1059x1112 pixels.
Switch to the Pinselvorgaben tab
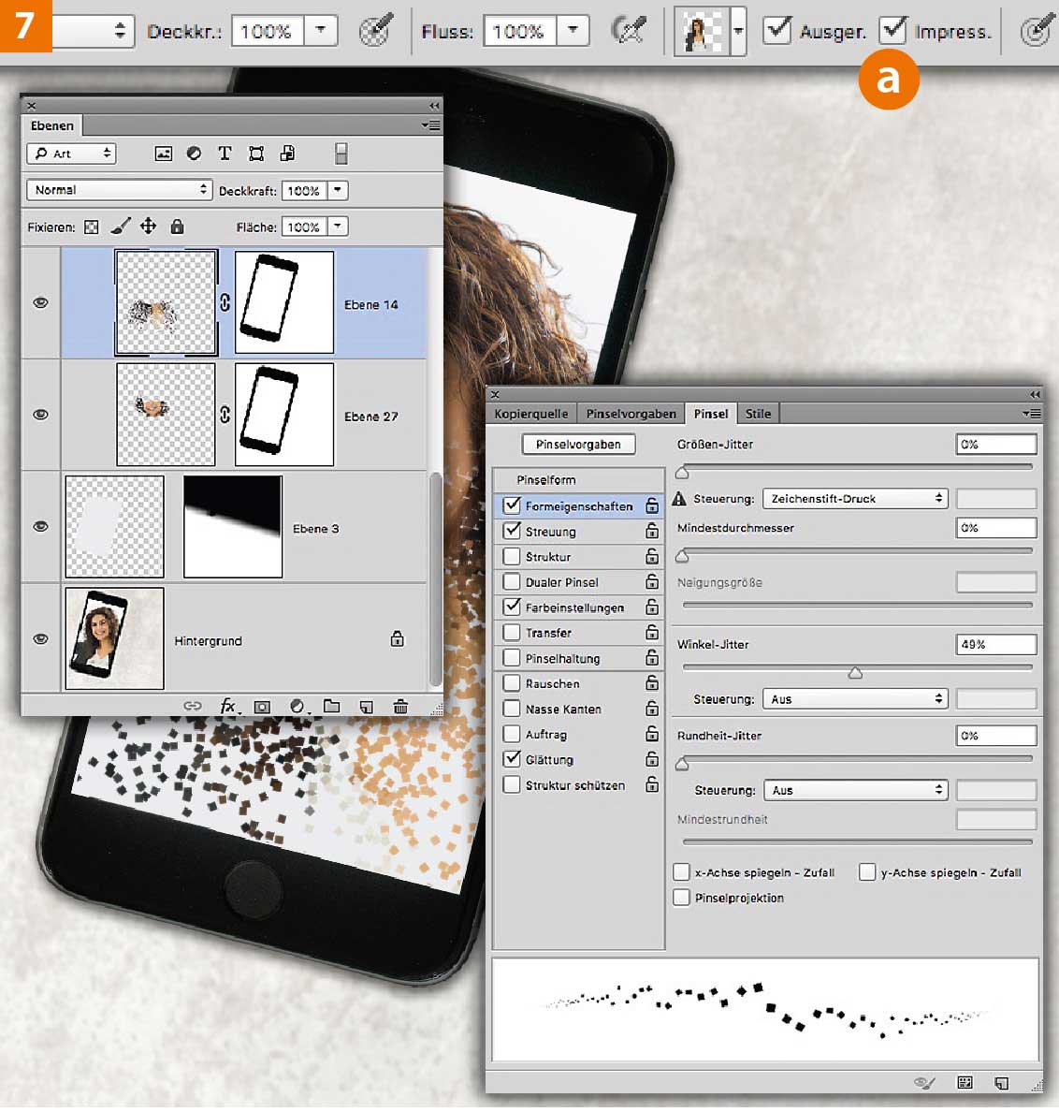coord(631,414)
